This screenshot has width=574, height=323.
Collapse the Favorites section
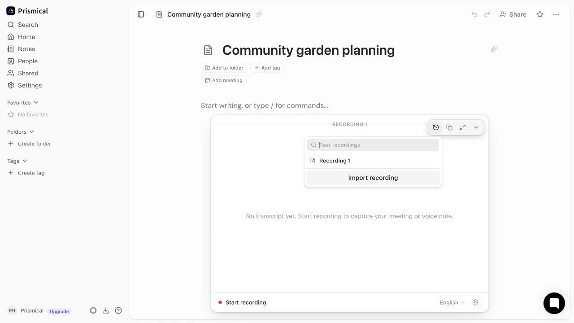(x=23, y=103)
